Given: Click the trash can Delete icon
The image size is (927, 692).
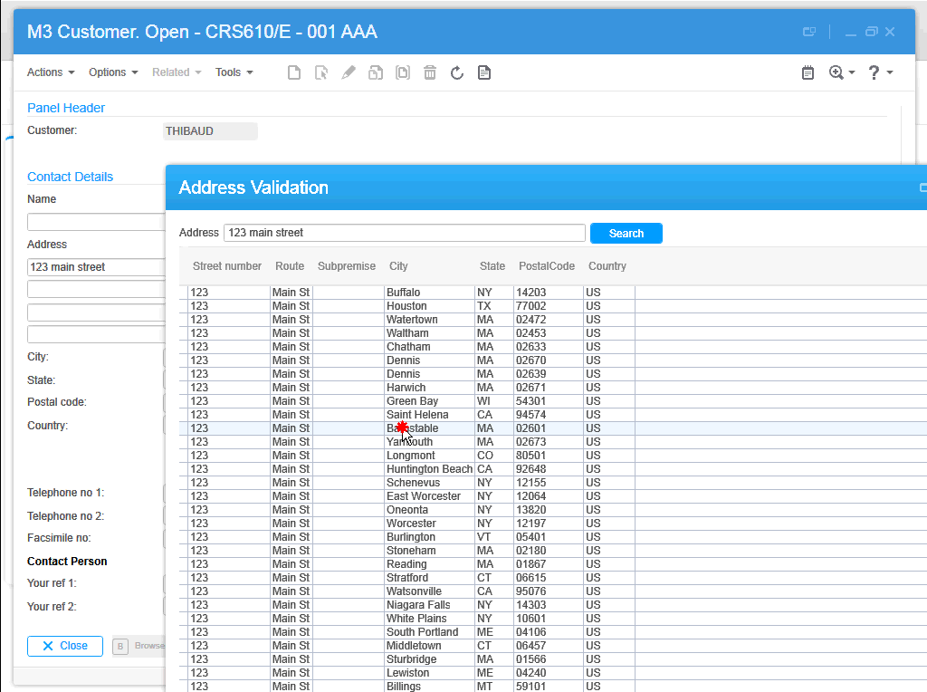Looking at the screenshot, I should [x=430, y=72].
